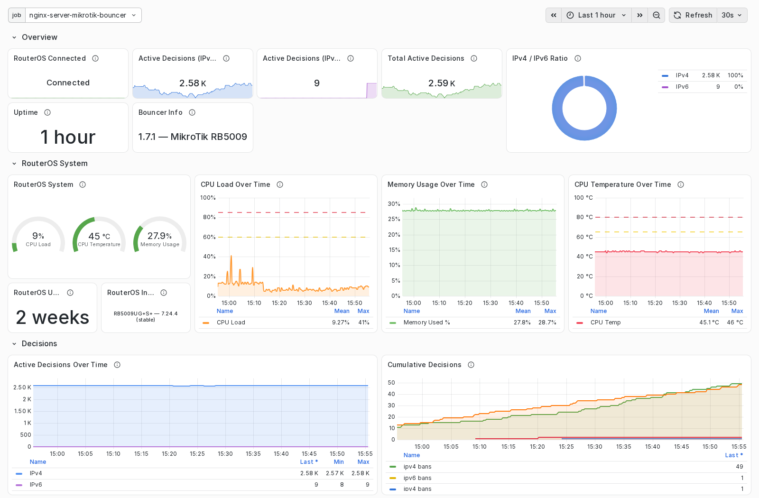Click the CPU Temperature 45 °C gauge
Image resolution: width=759 pixels, height=498 pixels.
coord(99,235)
